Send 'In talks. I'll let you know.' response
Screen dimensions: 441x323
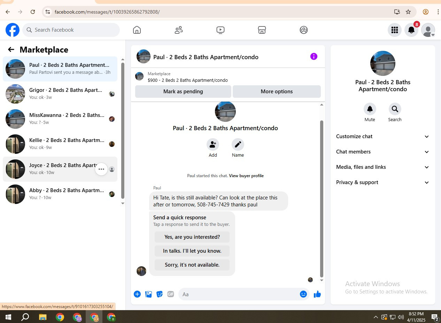pos(192,251)
